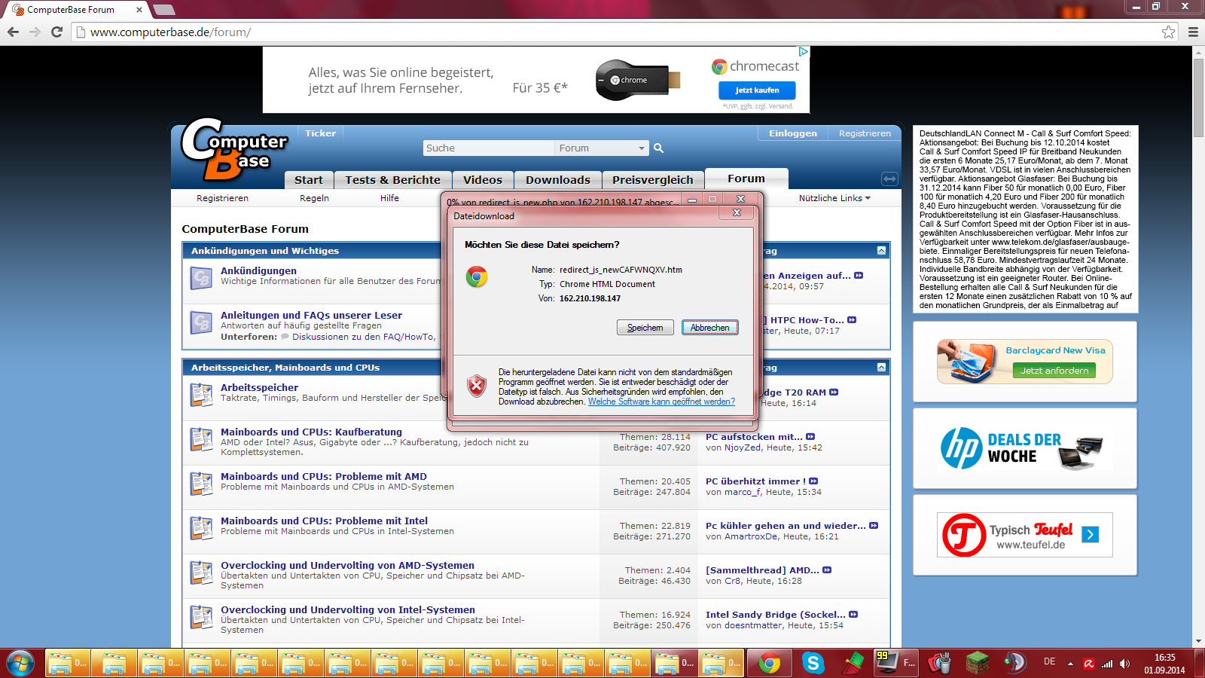The height and width of the screenshot is (678, 1205).
Task: Expand the Nützliche Links dropdown
Action: pos(834,198)
